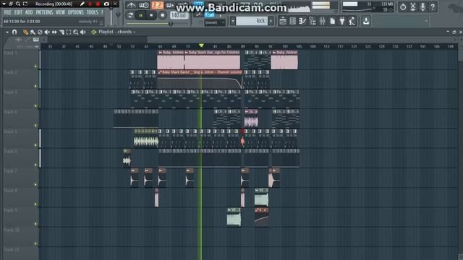Click Bandicam pencil drawing icon
Screen dimensions: 463x260
click(x=82, y=4)
